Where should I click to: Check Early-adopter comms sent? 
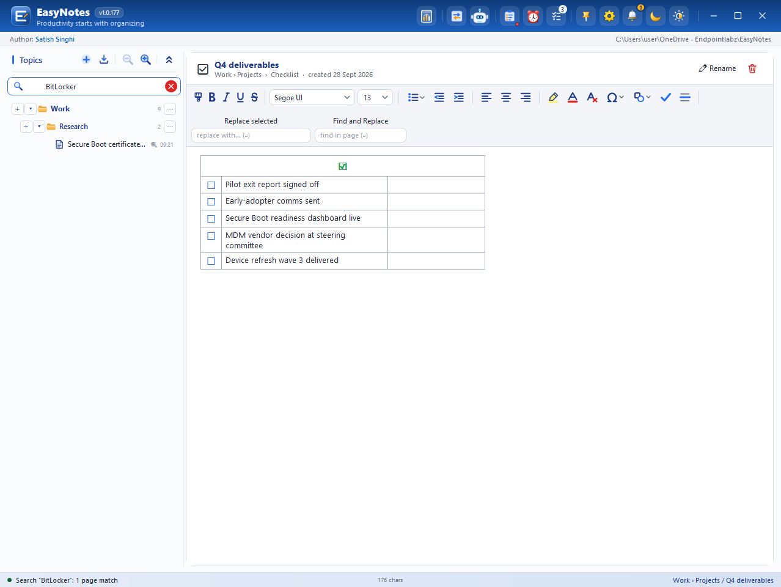click(x=211, y=202)
